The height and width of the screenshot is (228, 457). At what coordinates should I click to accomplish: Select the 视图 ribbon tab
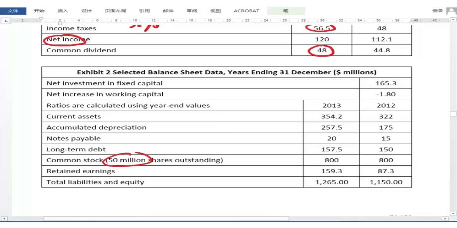(215, 11)
